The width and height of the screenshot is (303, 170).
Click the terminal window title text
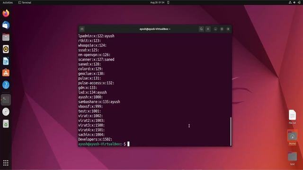pos(155,29)
